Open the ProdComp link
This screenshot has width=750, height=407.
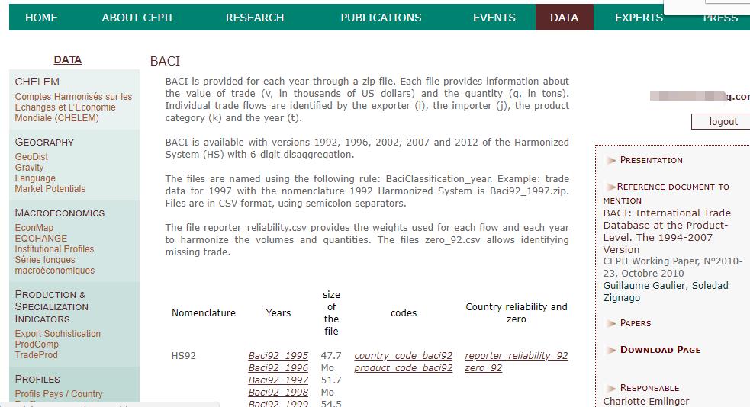[x=37, y=344]
